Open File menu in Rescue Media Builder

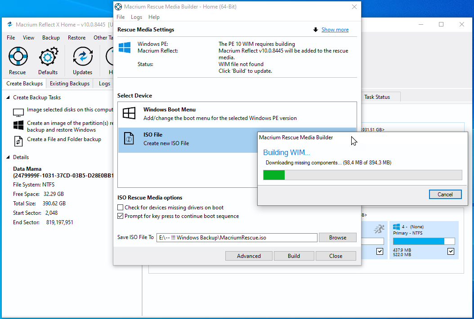click(x=121, y=17)
